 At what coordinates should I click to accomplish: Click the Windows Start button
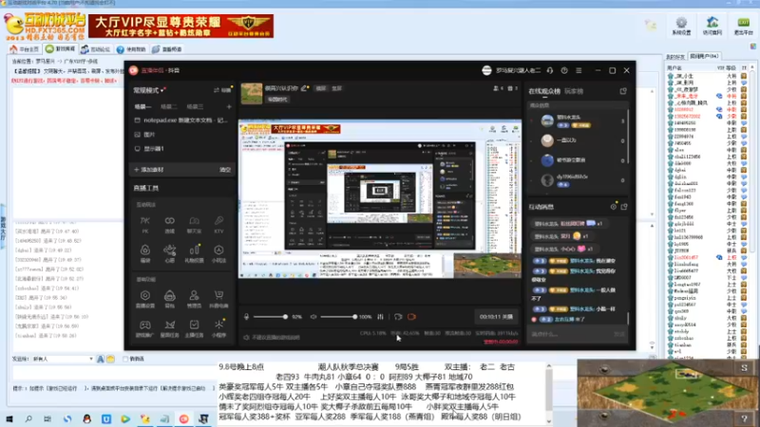point(9,418)
